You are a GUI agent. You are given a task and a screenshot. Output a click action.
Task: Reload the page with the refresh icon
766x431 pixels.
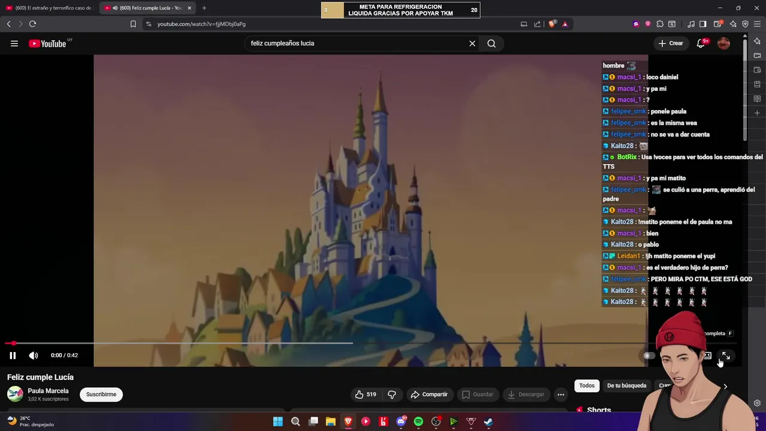coord(32,24)
